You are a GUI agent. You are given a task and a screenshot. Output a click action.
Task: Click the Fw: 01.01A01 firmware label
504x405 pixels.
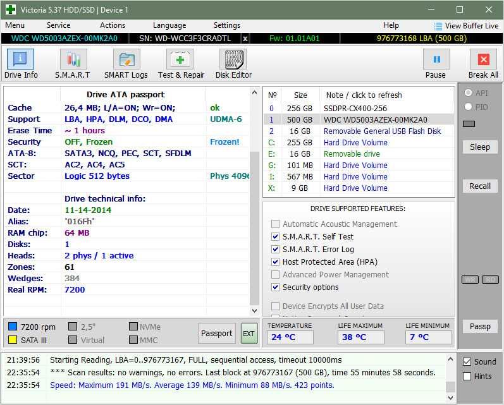[295, 39]
